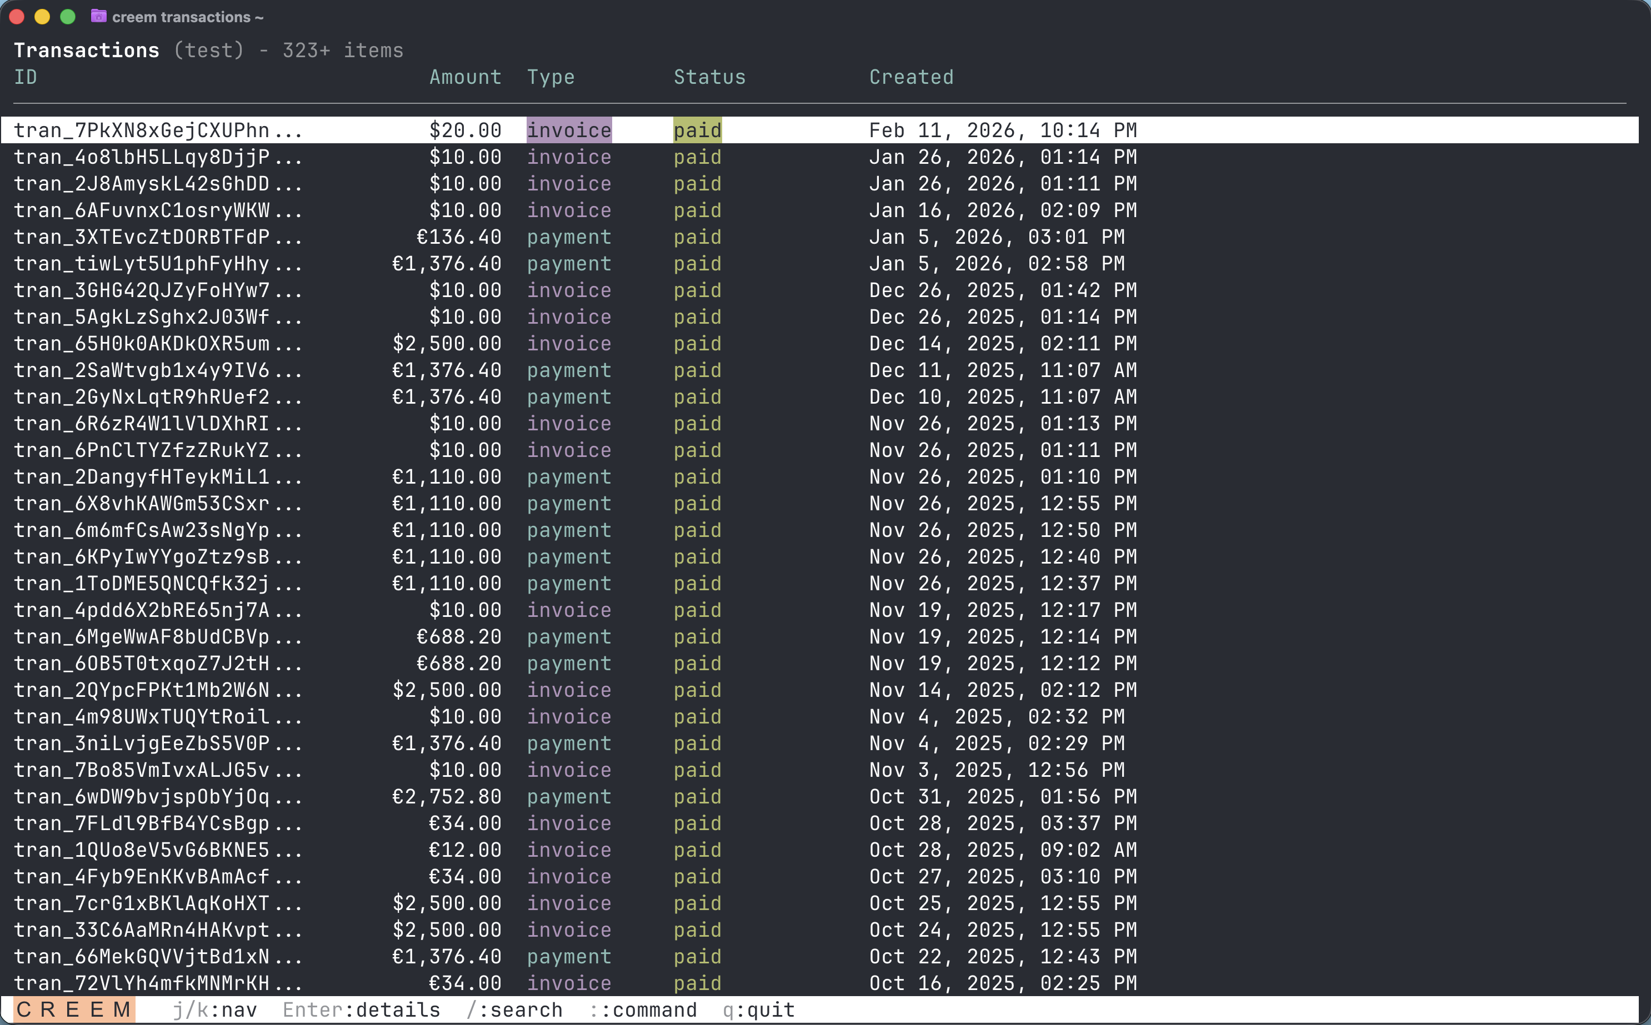Screen dimensions: 1651x1025
Task: Select transaction tran_3GHG42QJZyFoHYw7
Action: (820, 290)
